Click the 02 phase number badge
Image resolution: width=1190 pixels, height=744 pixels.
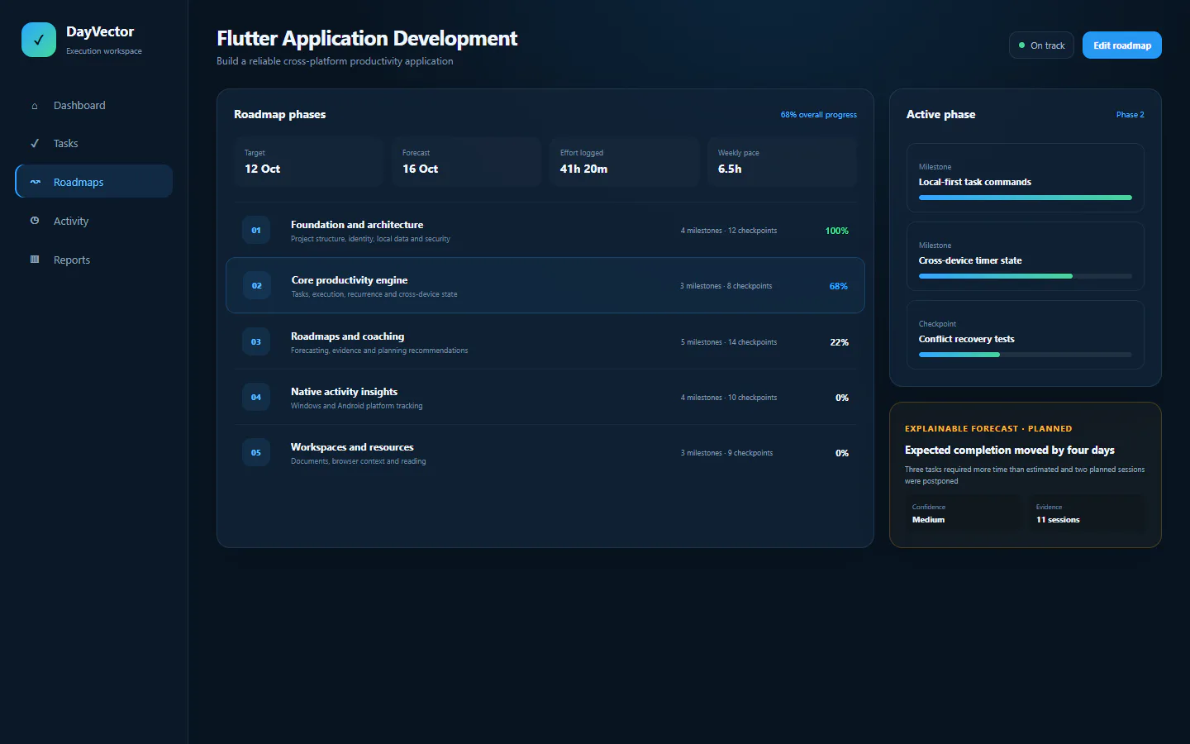(x=257, y=286)
